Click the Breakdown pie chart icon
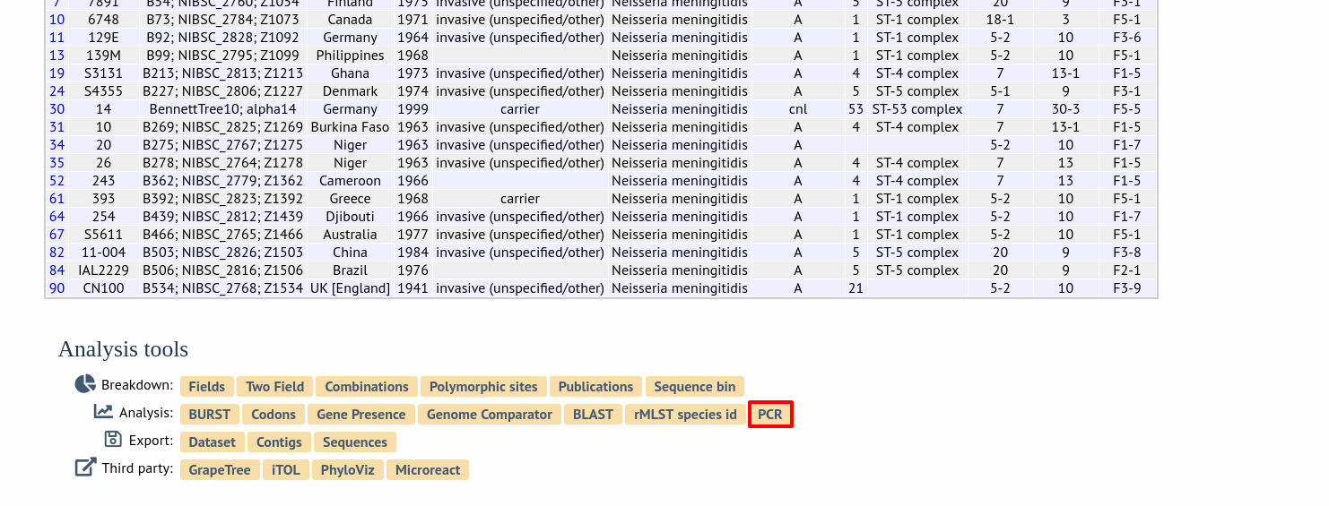The width and height of the screenshot is (1329, 506). pyautogui.click(x=85, y=384)
